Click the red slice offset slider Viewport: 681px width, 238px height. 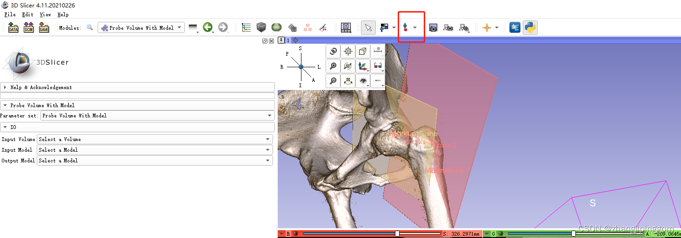click(x=372, y=234)
